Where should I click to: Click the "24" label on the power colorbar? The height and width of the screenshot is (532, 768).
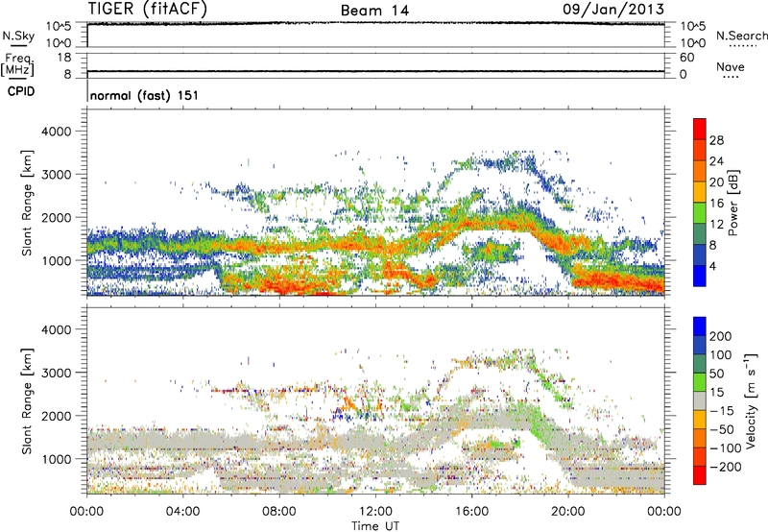pyautogui.click(x=716, y=161)
